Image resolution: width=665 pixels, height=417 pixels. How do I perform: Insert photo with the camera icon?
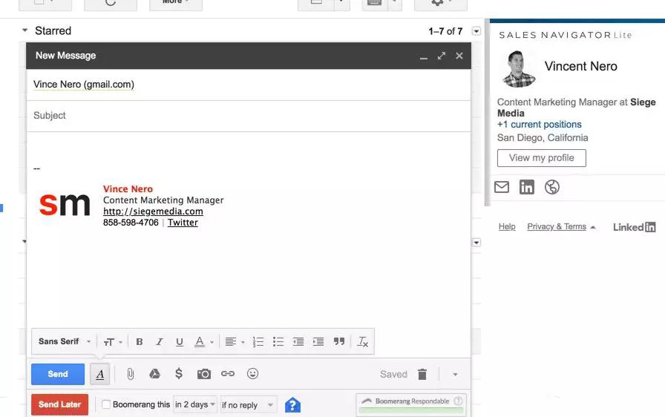coord(203,374)
